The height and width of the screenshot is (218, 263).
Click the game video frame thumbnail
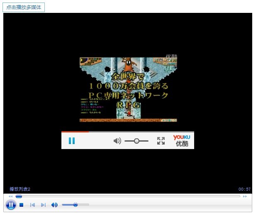[x=128, y=89]
